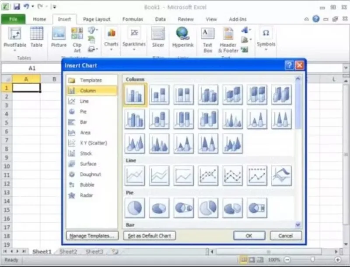350x267 pixels.
Task: Open the Shapes dropdown in the ribbon
Action: (x=93, y=30)
